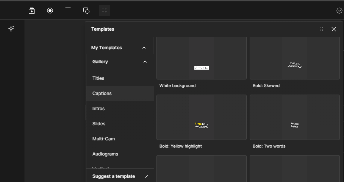Open the Audiograms category
344x182 pixels.
(120, 154)
